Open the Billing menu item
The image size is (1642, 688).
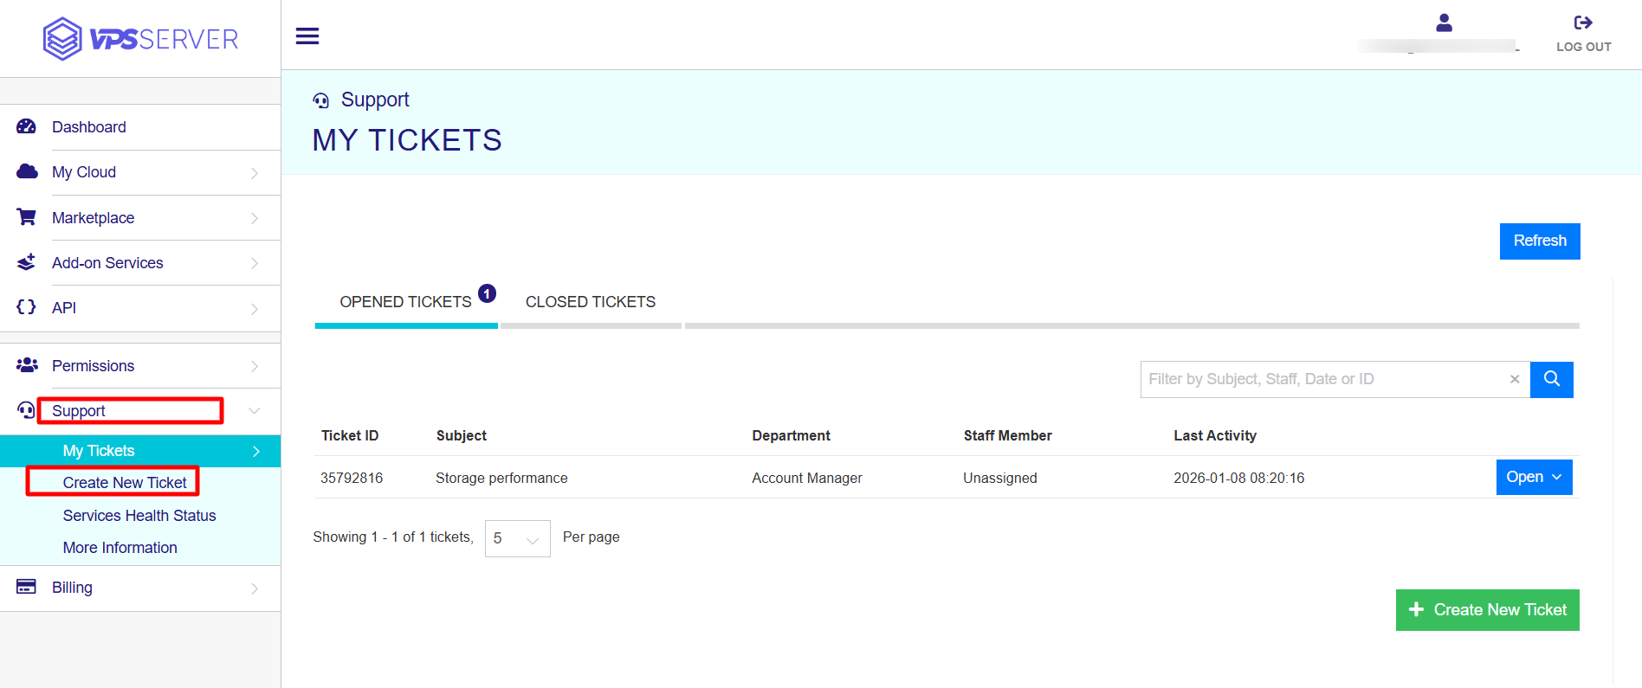pos(72,588)
